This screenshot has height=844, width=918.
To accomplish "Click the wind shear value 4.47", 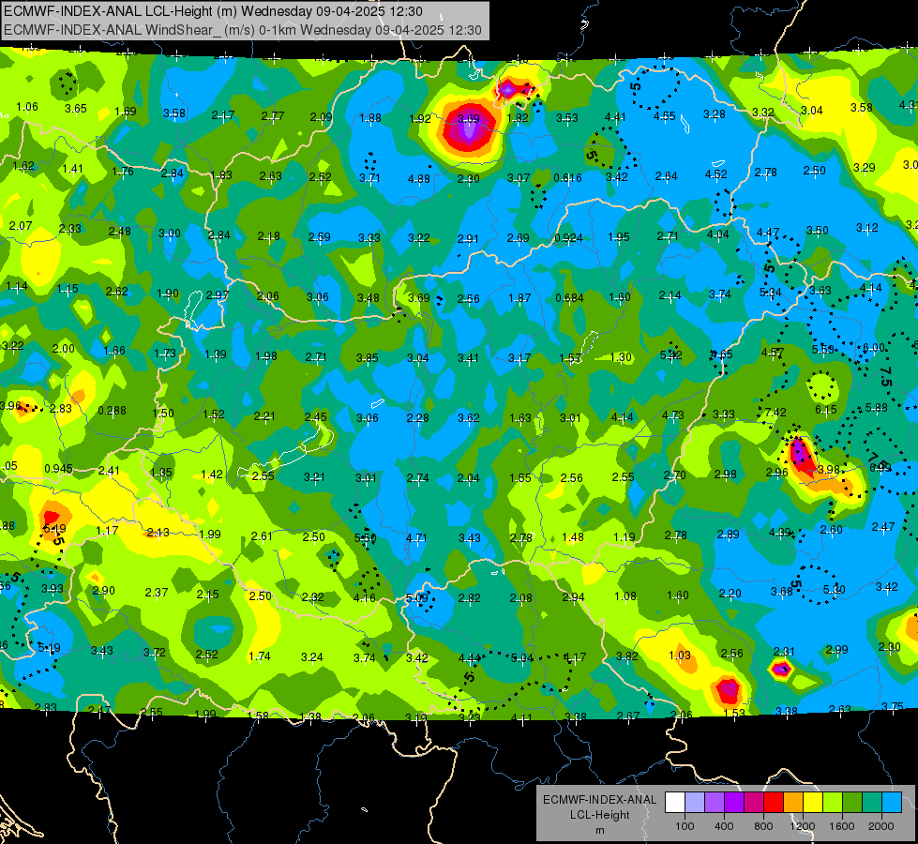I will 768,233.
